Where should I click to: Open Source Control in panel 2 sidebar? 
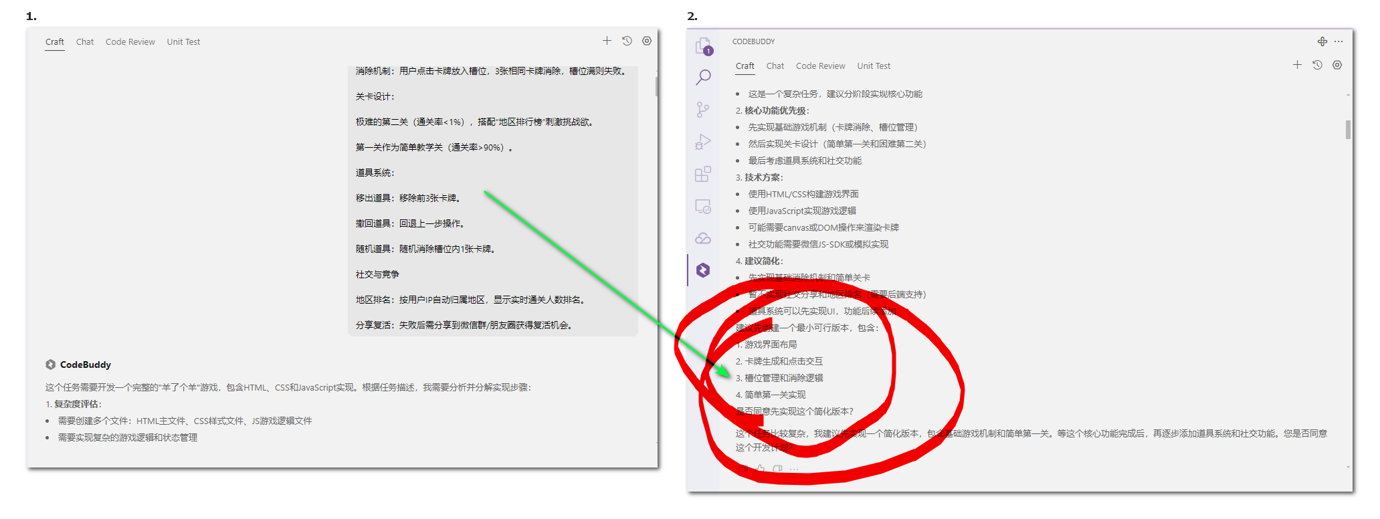tap(703, 110)
